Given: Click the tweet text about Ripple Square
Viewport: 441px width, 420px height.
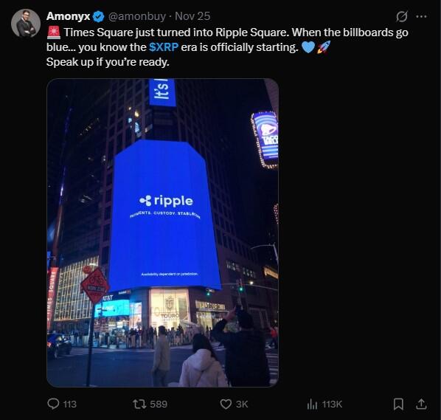Looking at the screenshot, I should pos(227,47).
